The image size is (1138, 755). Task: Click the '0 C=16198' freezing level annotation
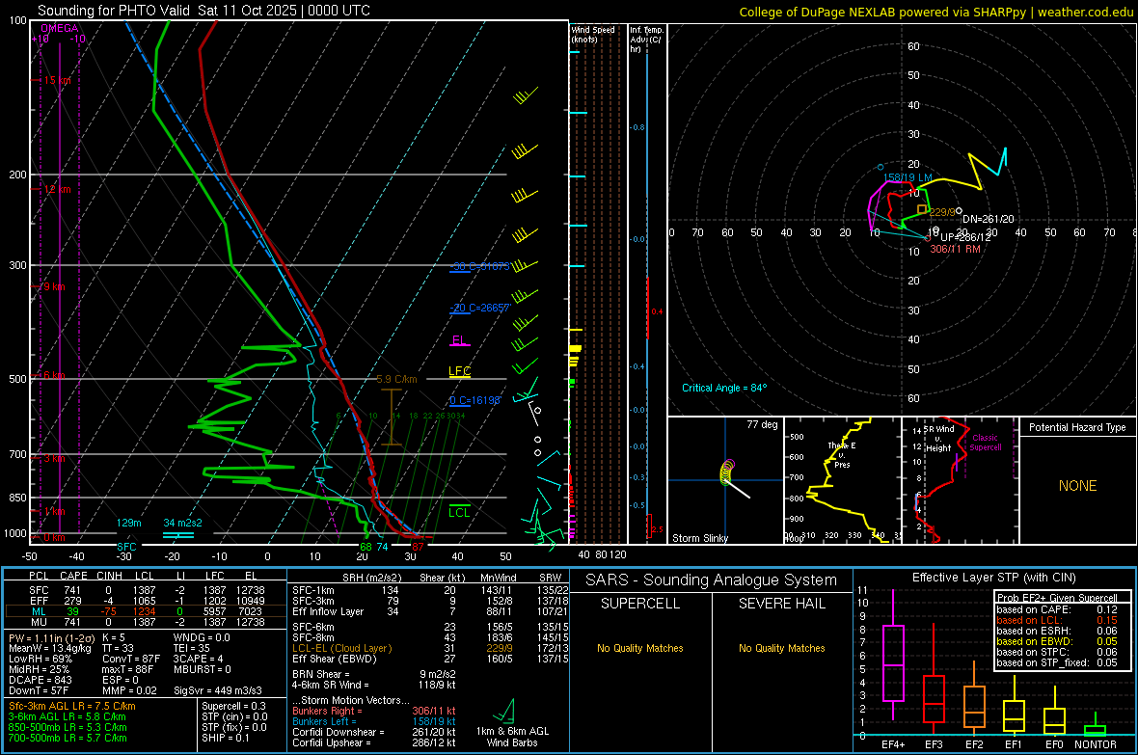click(475, 401)
